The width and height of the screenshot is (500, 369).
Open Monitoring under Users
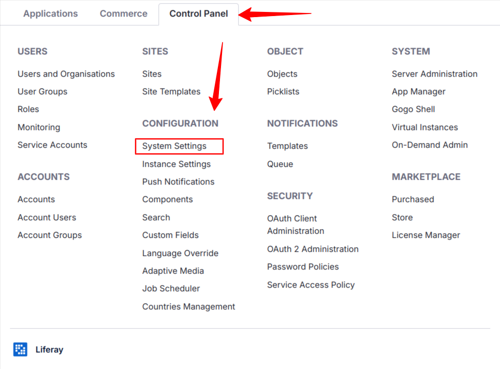point(39,127)
